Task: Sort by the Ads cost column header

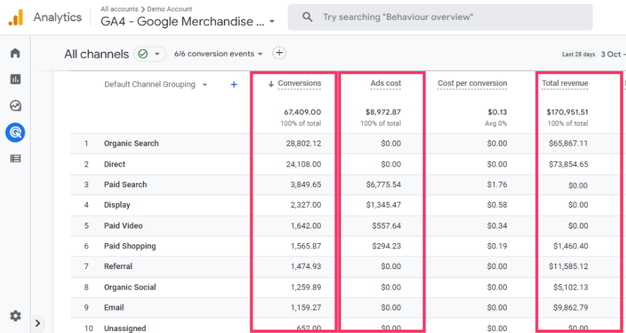Action: click(x=386, y=83)
